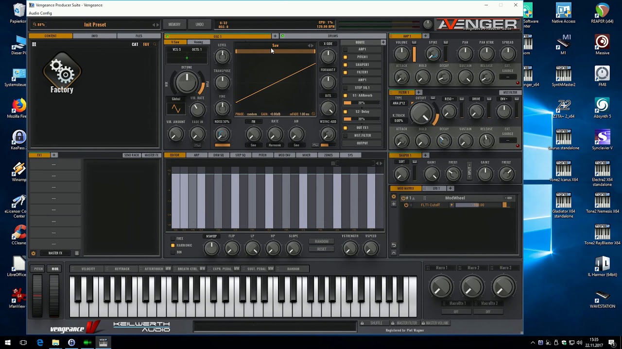Screen dimensions: 622x349
Task: Switch to the Voicing tab
Action: click(x=198, y=42)
